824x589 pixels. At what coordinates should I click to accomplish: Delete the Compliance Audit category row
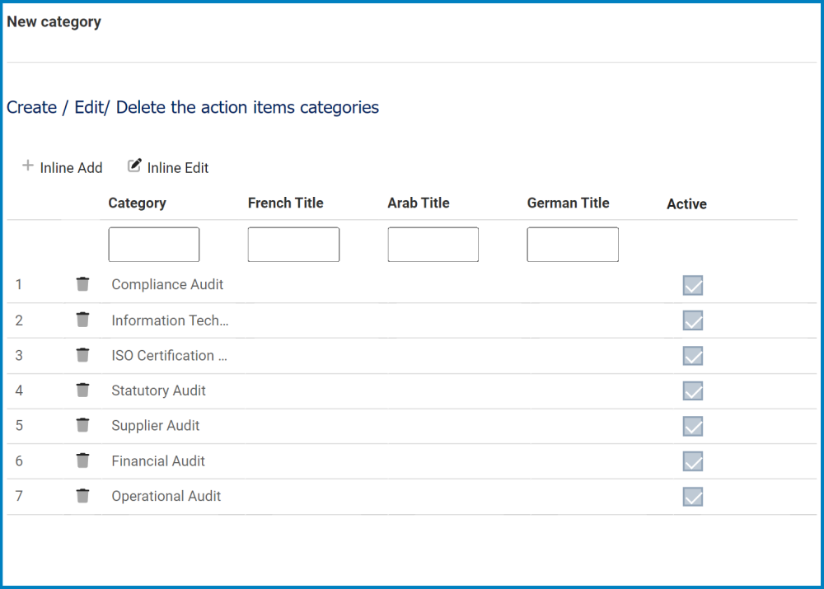pos(82,284)
